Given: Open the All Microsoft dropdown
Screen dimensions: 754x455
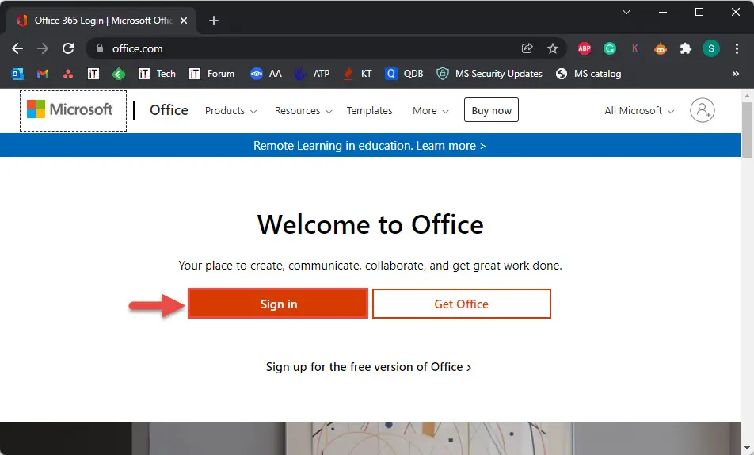Looking at the screenshot, I should (x=639, y=111).
